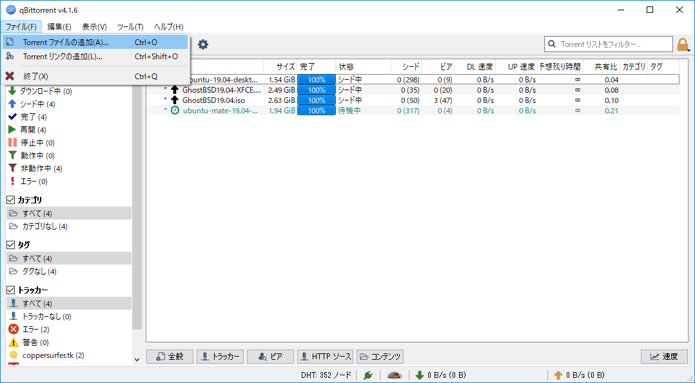Click the lock UI padlock icon

(682, 44)
